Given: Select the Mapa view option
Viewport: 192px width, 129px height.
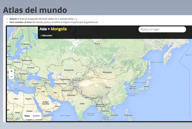Looking at the screenshot, I should (x=27, y=116).
